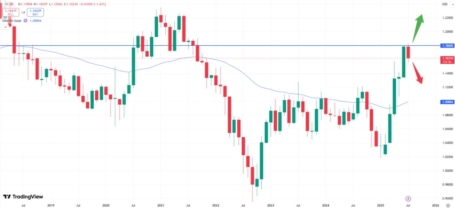Click the 1.8 spread value between Sell and Buy
Image resolution: width=455 pixels, height=208 pixels.
23,13
